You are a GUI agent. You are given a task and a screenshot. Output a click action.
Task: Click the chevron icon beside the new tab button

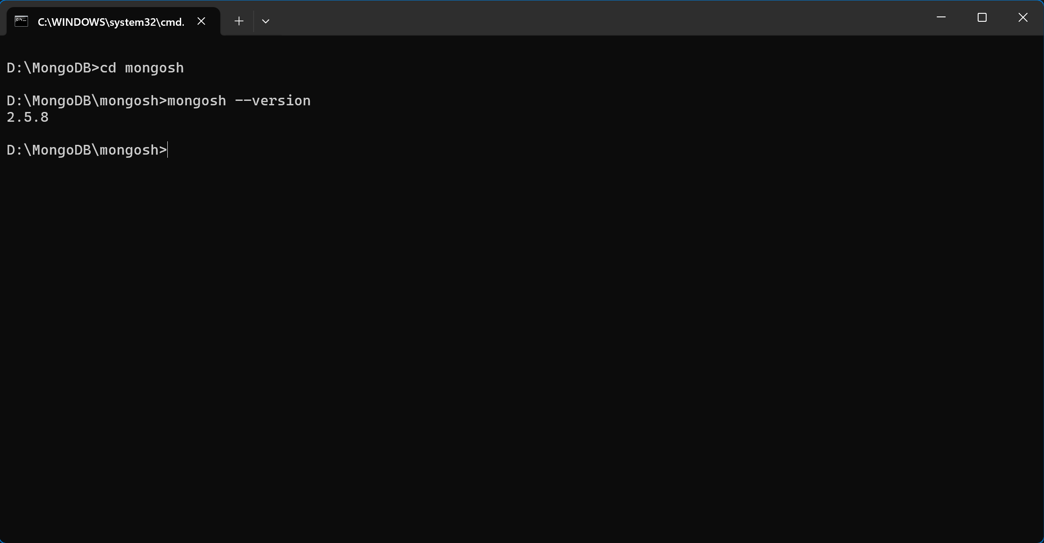[x=265, y=21]
